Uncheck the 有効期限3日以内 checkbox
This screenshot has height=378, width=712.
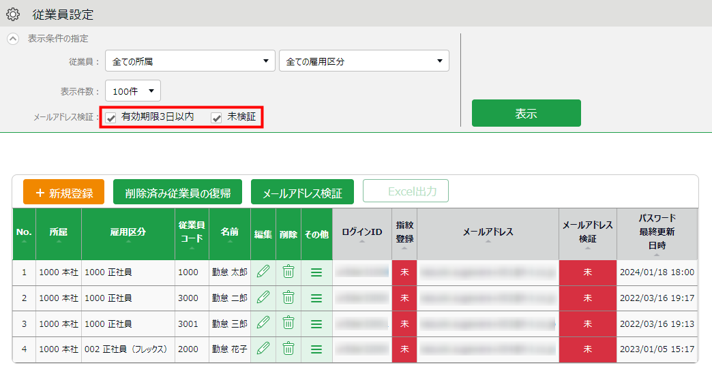[x=110, y=118]
